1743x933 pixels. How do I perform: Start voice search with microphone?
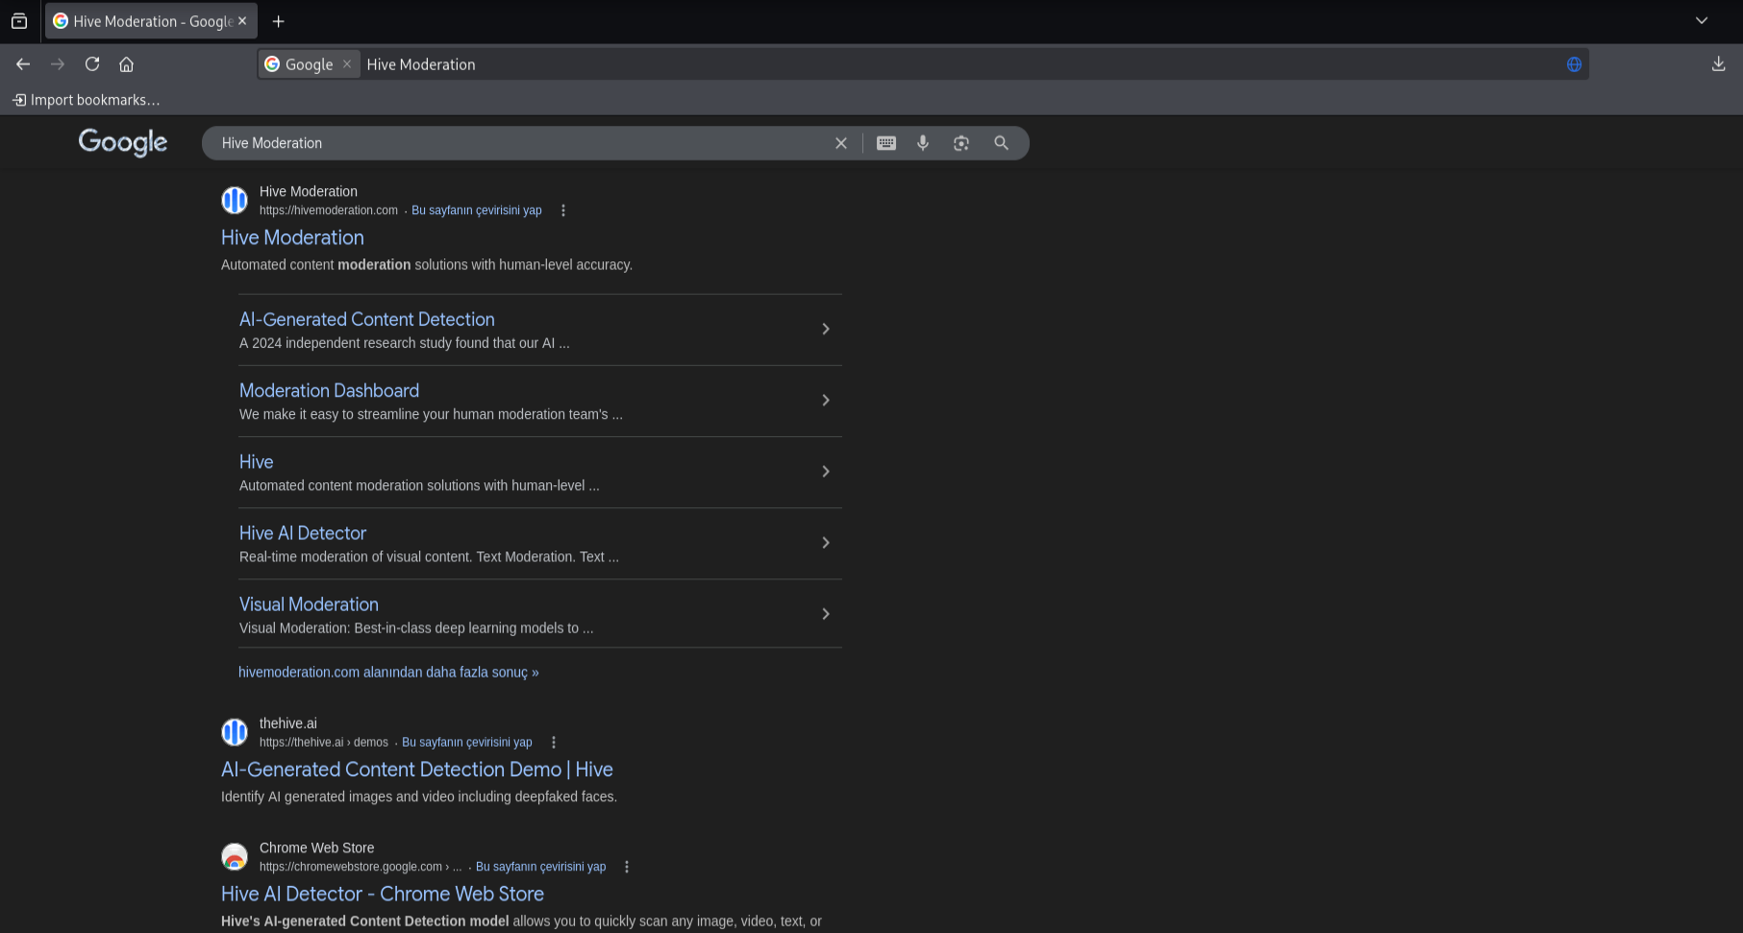tap(923, 143)
